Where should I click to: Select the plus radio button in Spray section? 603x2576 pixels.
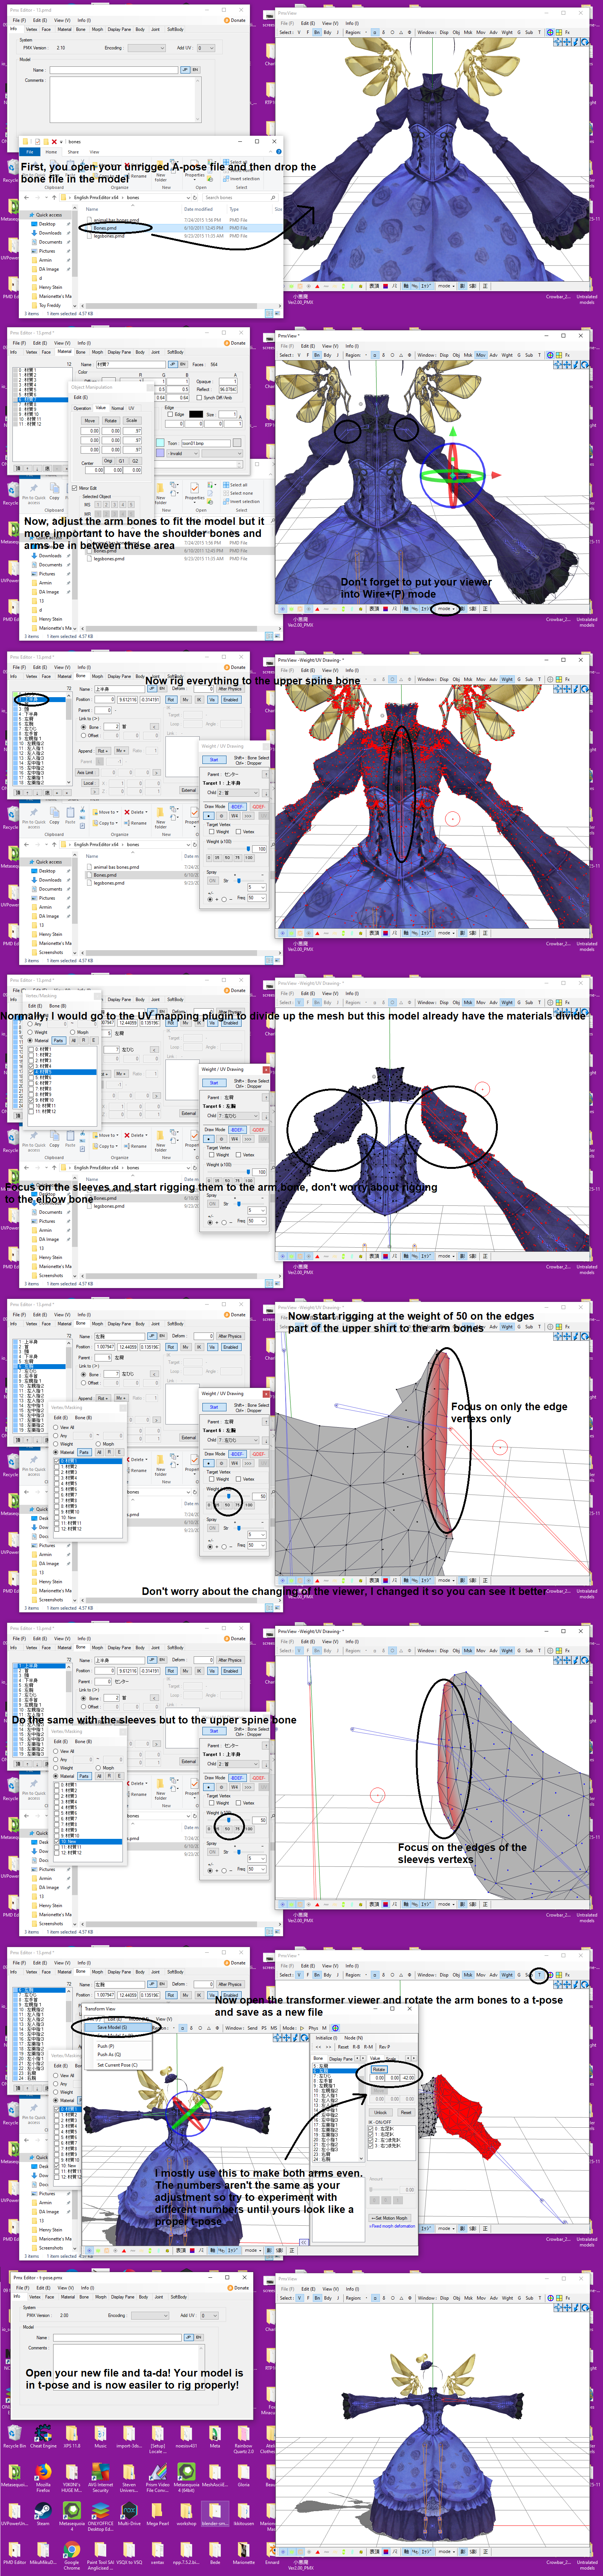click(210, 900)
